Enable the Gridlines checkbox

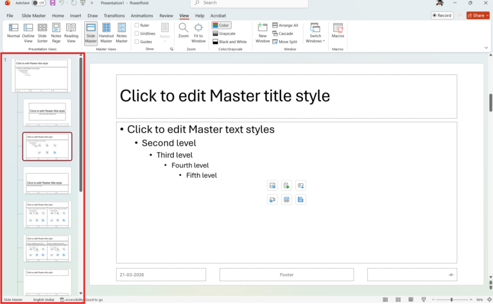click(137, 33)
